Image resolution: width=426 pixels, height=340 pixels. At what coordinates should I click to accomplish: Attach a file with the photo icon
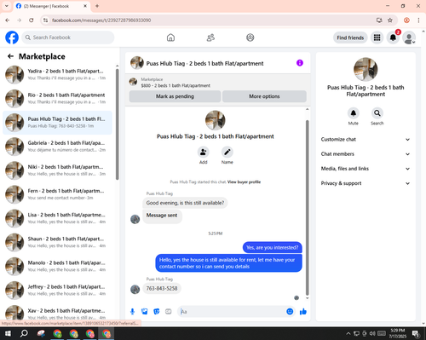(145, 312)
